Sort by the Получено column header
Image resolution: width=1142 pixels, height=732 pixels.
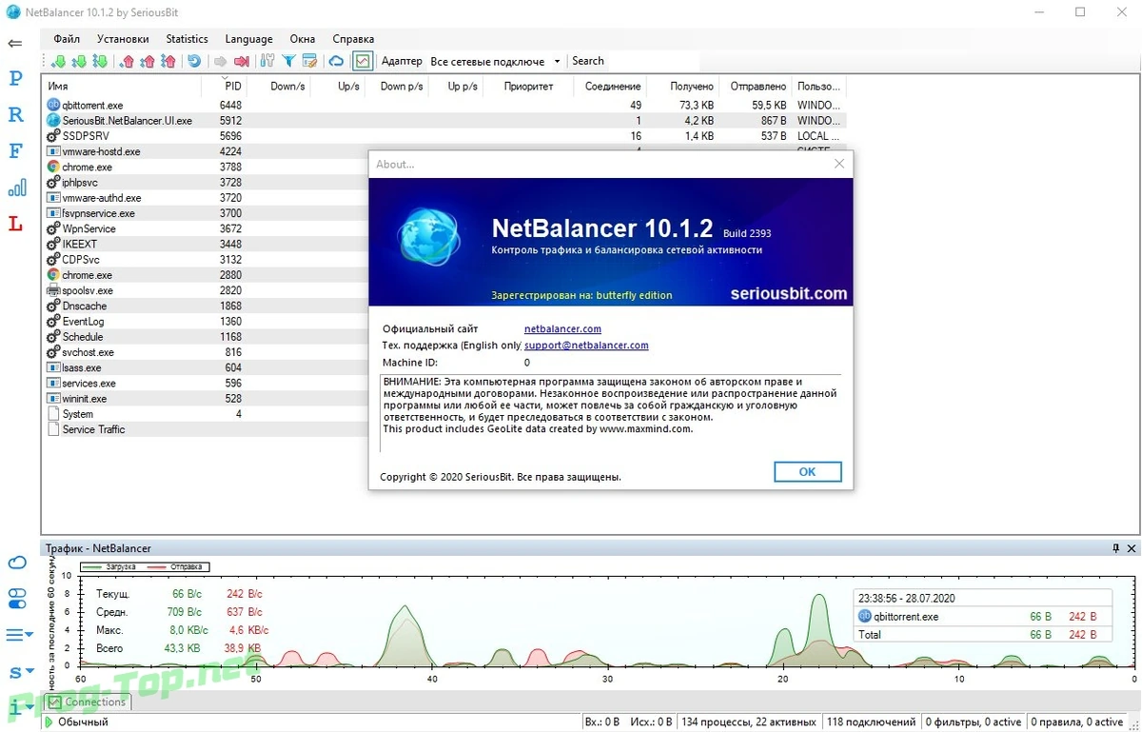[x=683, y=86]
